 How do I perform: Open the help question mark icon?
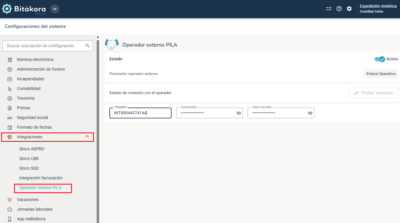pos(339,8)
